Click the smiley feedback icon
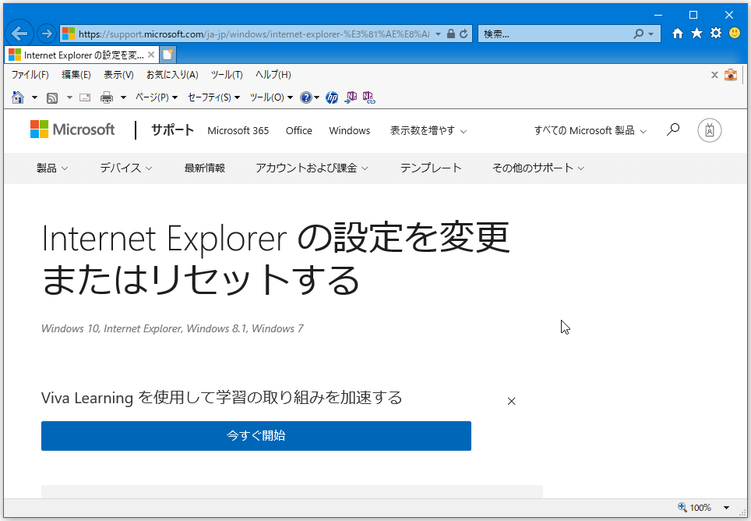 [735, 34]
